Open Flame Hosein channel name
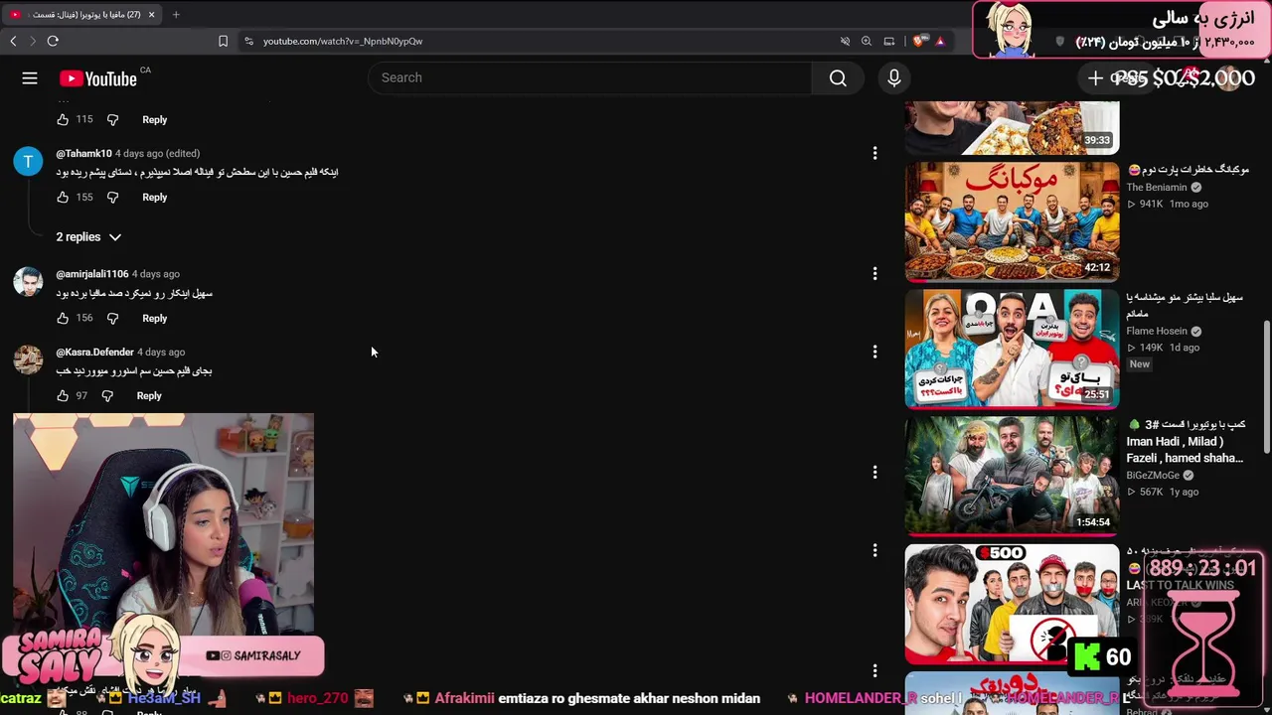This screenshot has height=715, width=1272. pos(1157,331)
